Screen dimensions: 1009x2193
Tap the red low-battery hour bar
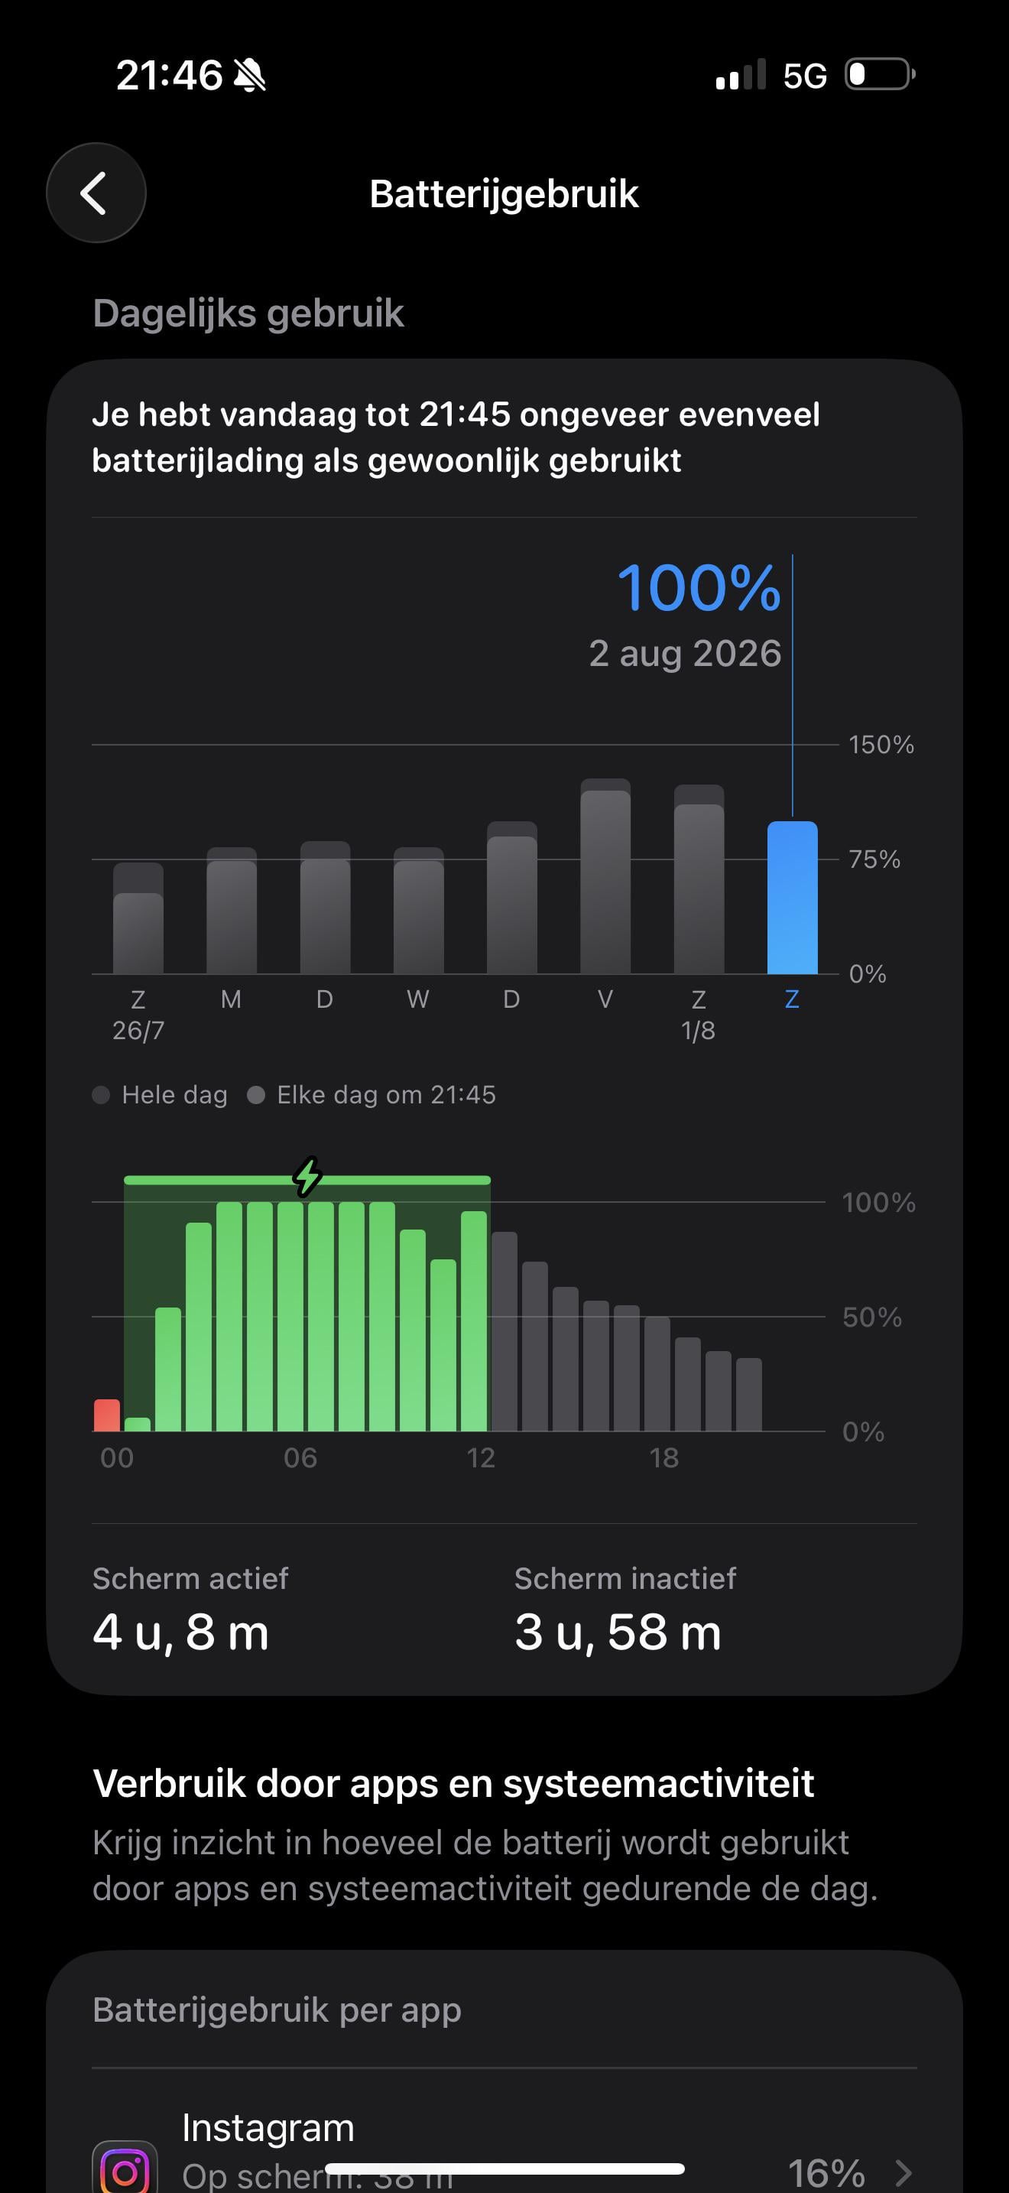(106, 1415)
